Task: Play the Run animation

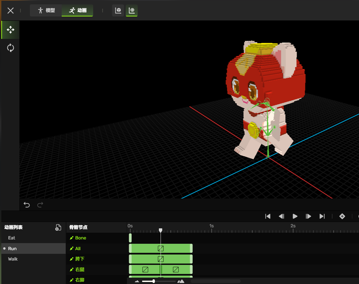Action: pyautogui.click(x=295, y=216)
